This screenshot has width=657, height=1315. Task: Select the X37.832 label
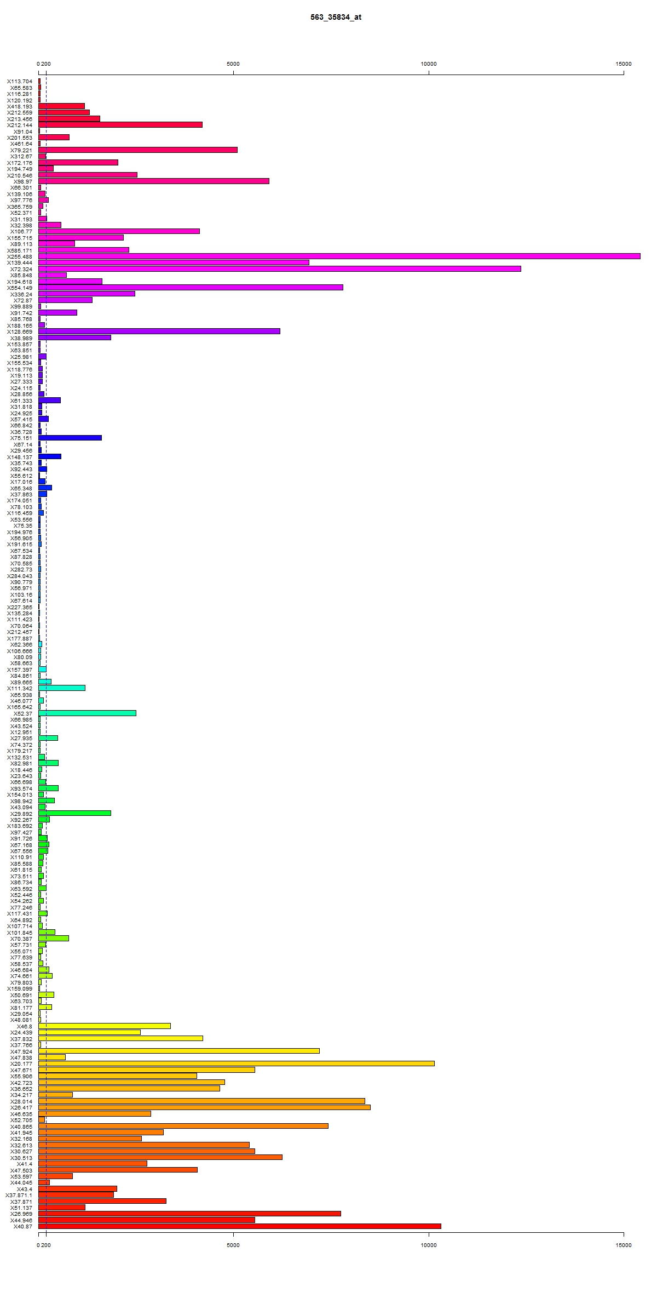point(21,1039)
